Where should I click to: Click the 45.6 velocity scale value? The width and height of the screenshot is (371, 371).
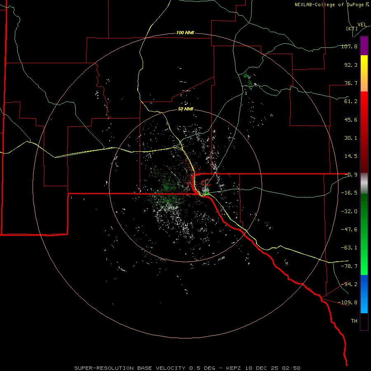[351, 120]
